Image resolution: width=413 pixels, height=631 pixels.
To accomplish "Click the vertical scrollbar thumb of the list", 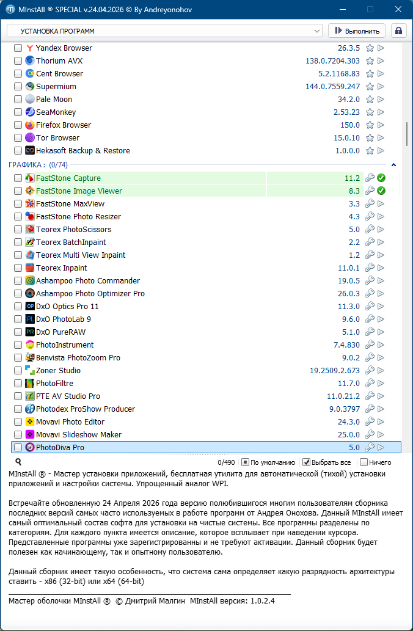I will pos(407,134).
